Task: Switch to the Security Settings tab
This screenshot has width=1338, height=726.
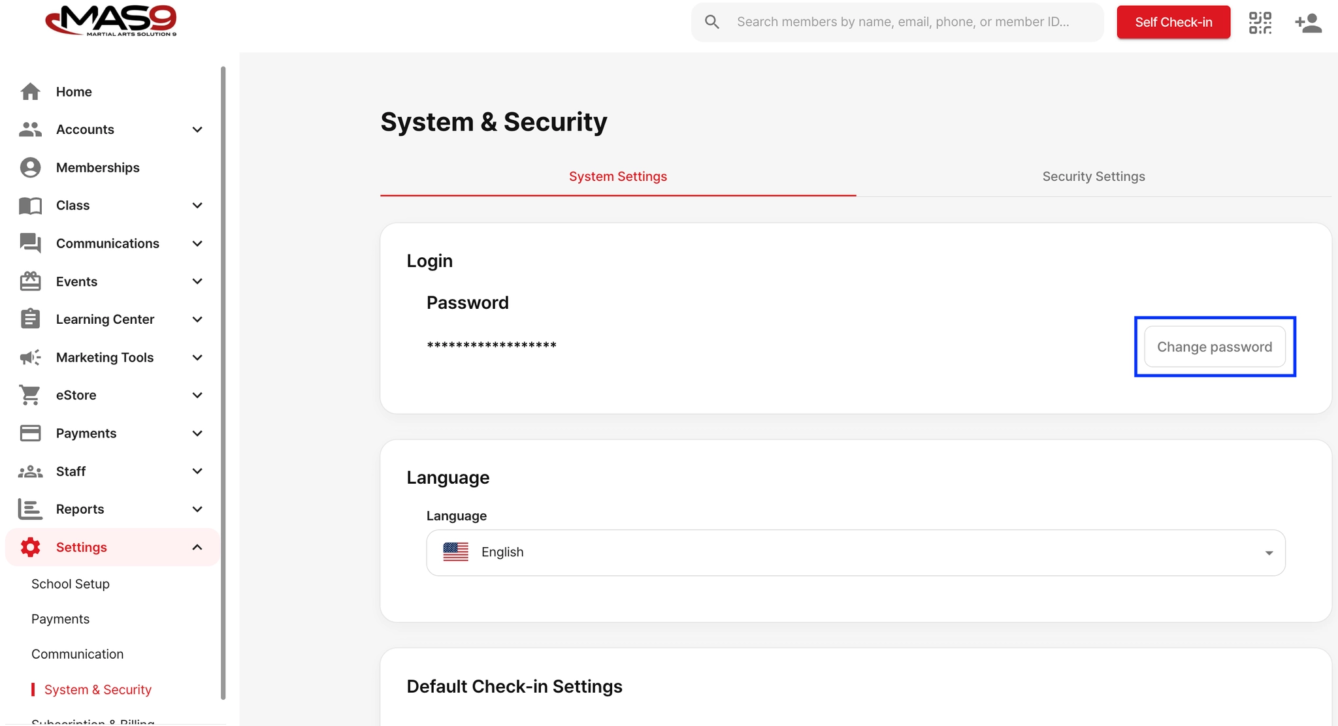Action: [1093, 176]
